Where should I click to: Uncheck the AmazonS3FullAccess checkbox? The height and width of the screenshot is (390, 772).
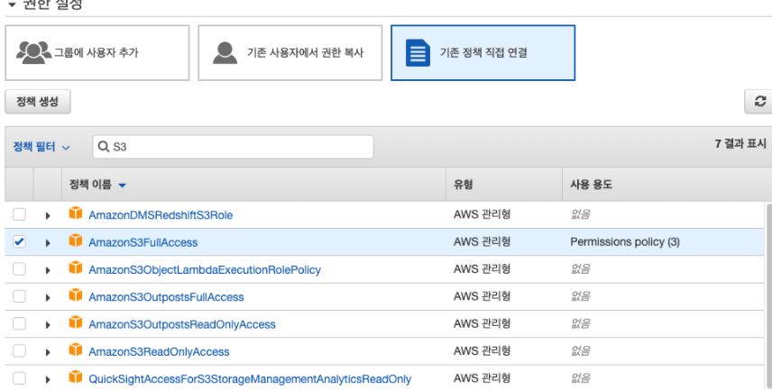click(19, 241)
